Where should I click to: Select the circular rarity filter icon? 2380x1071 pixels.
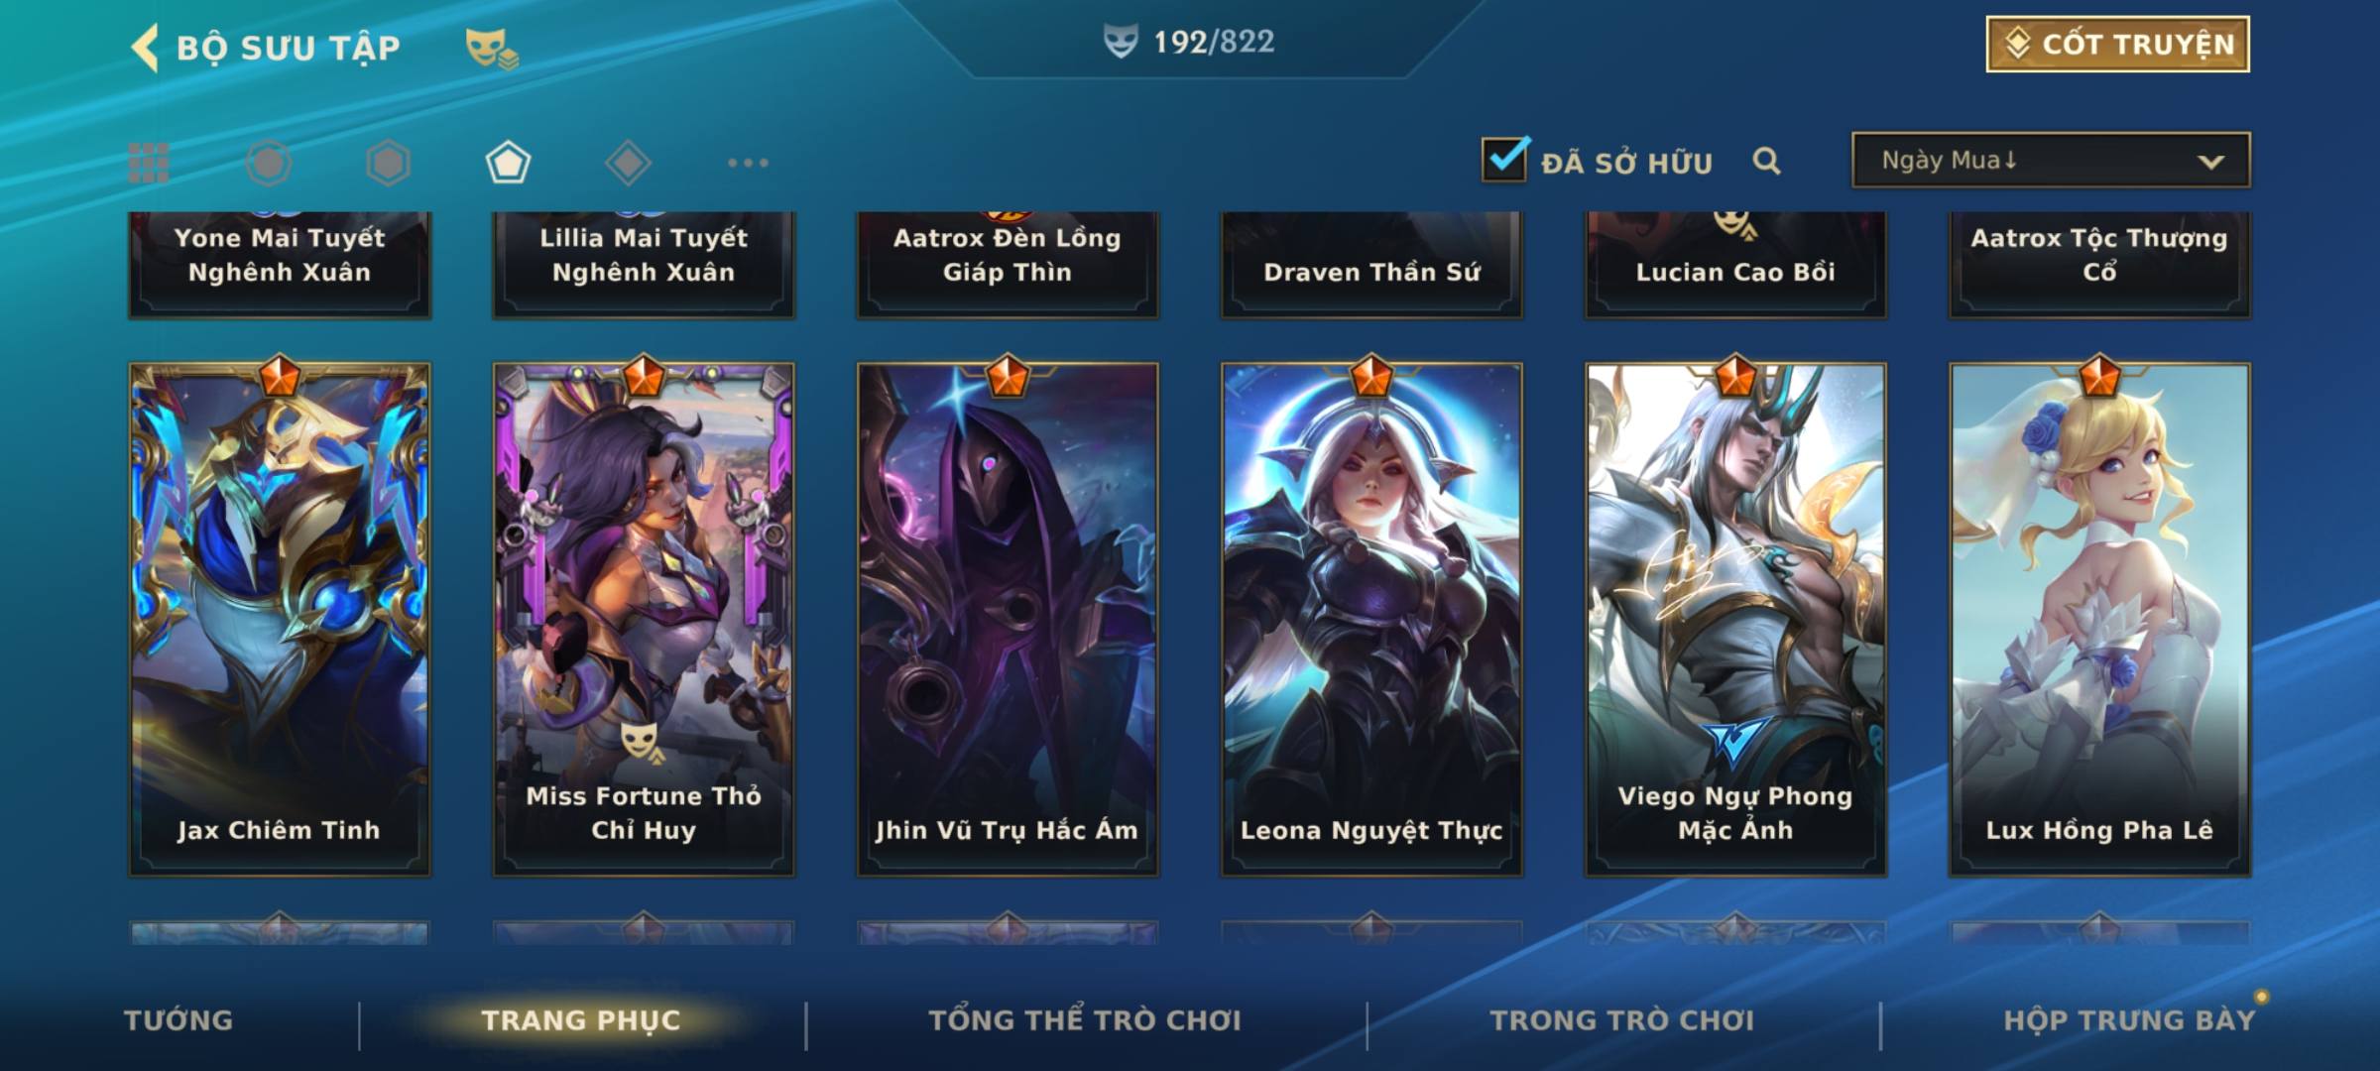click(x=269, y=163)
